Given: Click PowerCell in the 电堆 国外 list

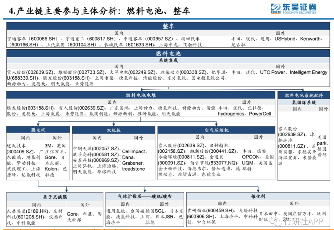Looking at the screenshot, I should [260, 114].
